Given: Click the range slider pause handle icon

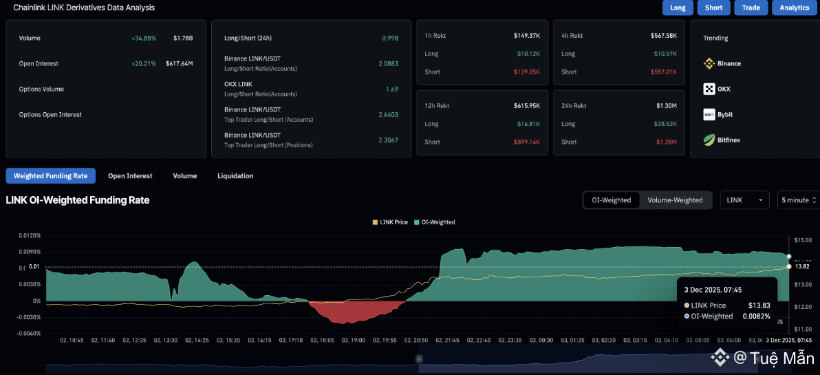Looking at the screenshot, I should click(419, 358).
